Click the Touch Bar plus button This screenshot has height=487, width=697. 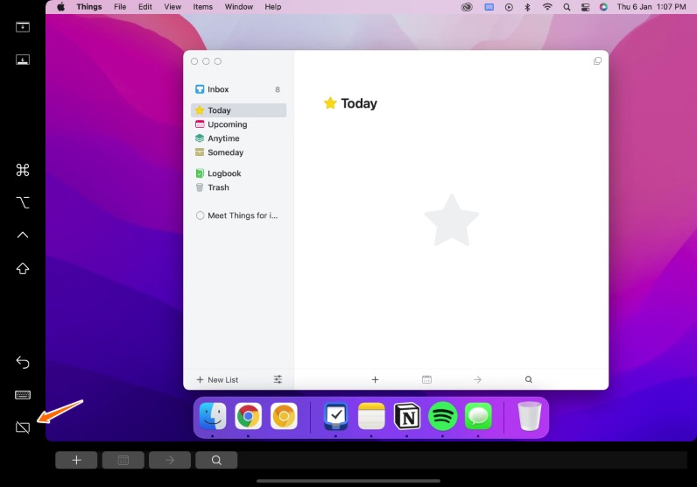click(x=76, y=460)
